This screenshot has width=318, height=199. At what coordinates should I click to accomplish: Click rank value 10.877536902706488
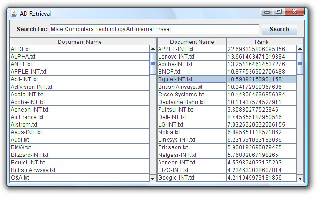tap(256, 71)
